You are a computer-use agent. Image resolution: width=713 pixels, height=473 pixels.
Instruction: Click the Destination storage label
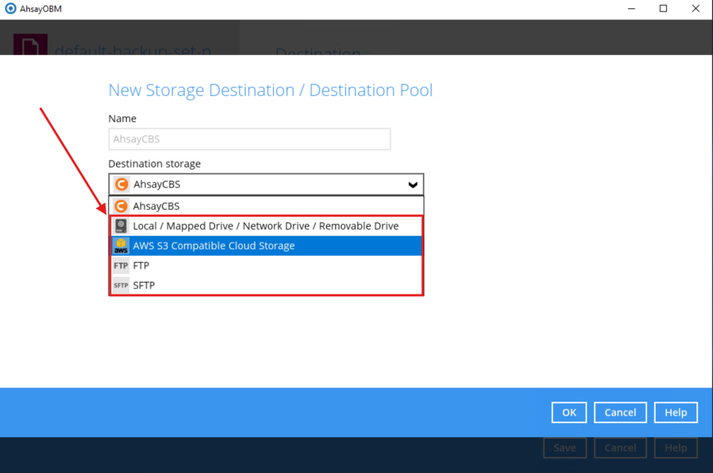click(154, 164)
